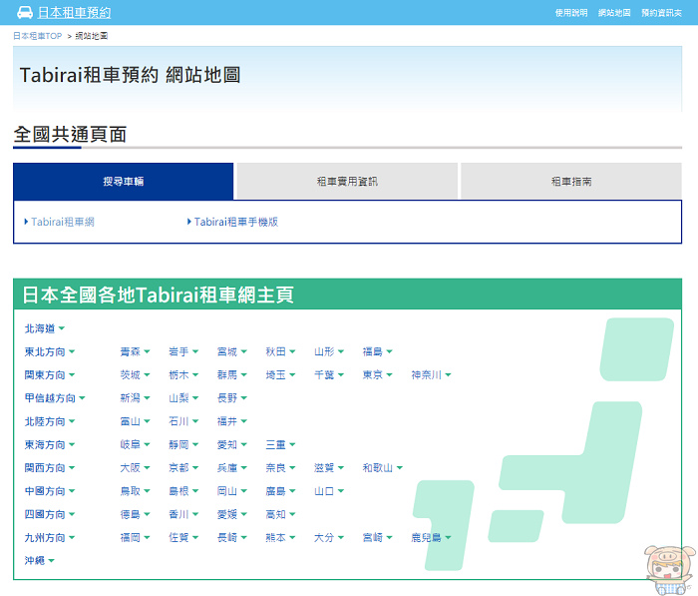Viewport: 698px width, 596px height.
Task: Open the 茨城 prefecture dropdown
Action: [x=135, y=375]
